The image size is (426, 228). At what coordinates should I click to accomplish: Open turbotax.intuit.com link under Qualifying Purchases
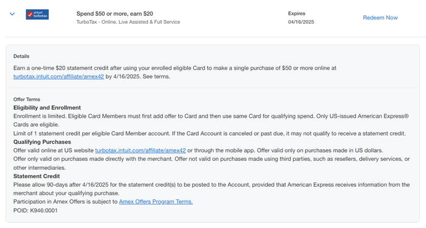click(x=141, y=150)
